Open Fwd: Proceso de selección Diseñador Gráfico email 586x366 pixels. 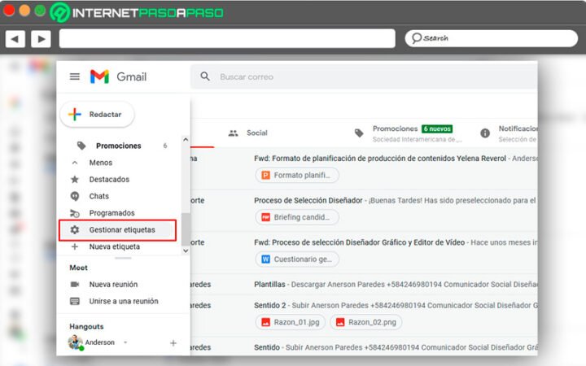click(x=359, y=242)
